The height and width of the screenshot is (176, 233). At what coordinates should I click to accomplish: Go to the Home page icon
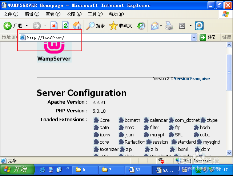(77, 25)
